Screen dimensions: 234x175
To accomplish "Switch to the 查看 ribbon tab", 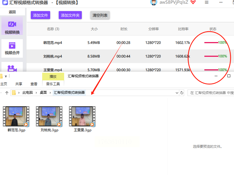I will click(34, 84).
